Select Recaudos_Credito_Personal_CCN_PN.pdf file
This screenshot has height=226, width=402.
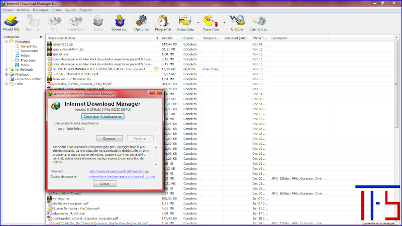point(82,84)
